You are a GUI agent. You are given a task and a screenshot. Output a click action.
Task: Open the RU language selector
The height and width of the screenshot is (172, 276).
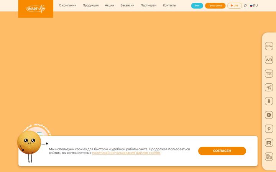(x=254, y=6)
